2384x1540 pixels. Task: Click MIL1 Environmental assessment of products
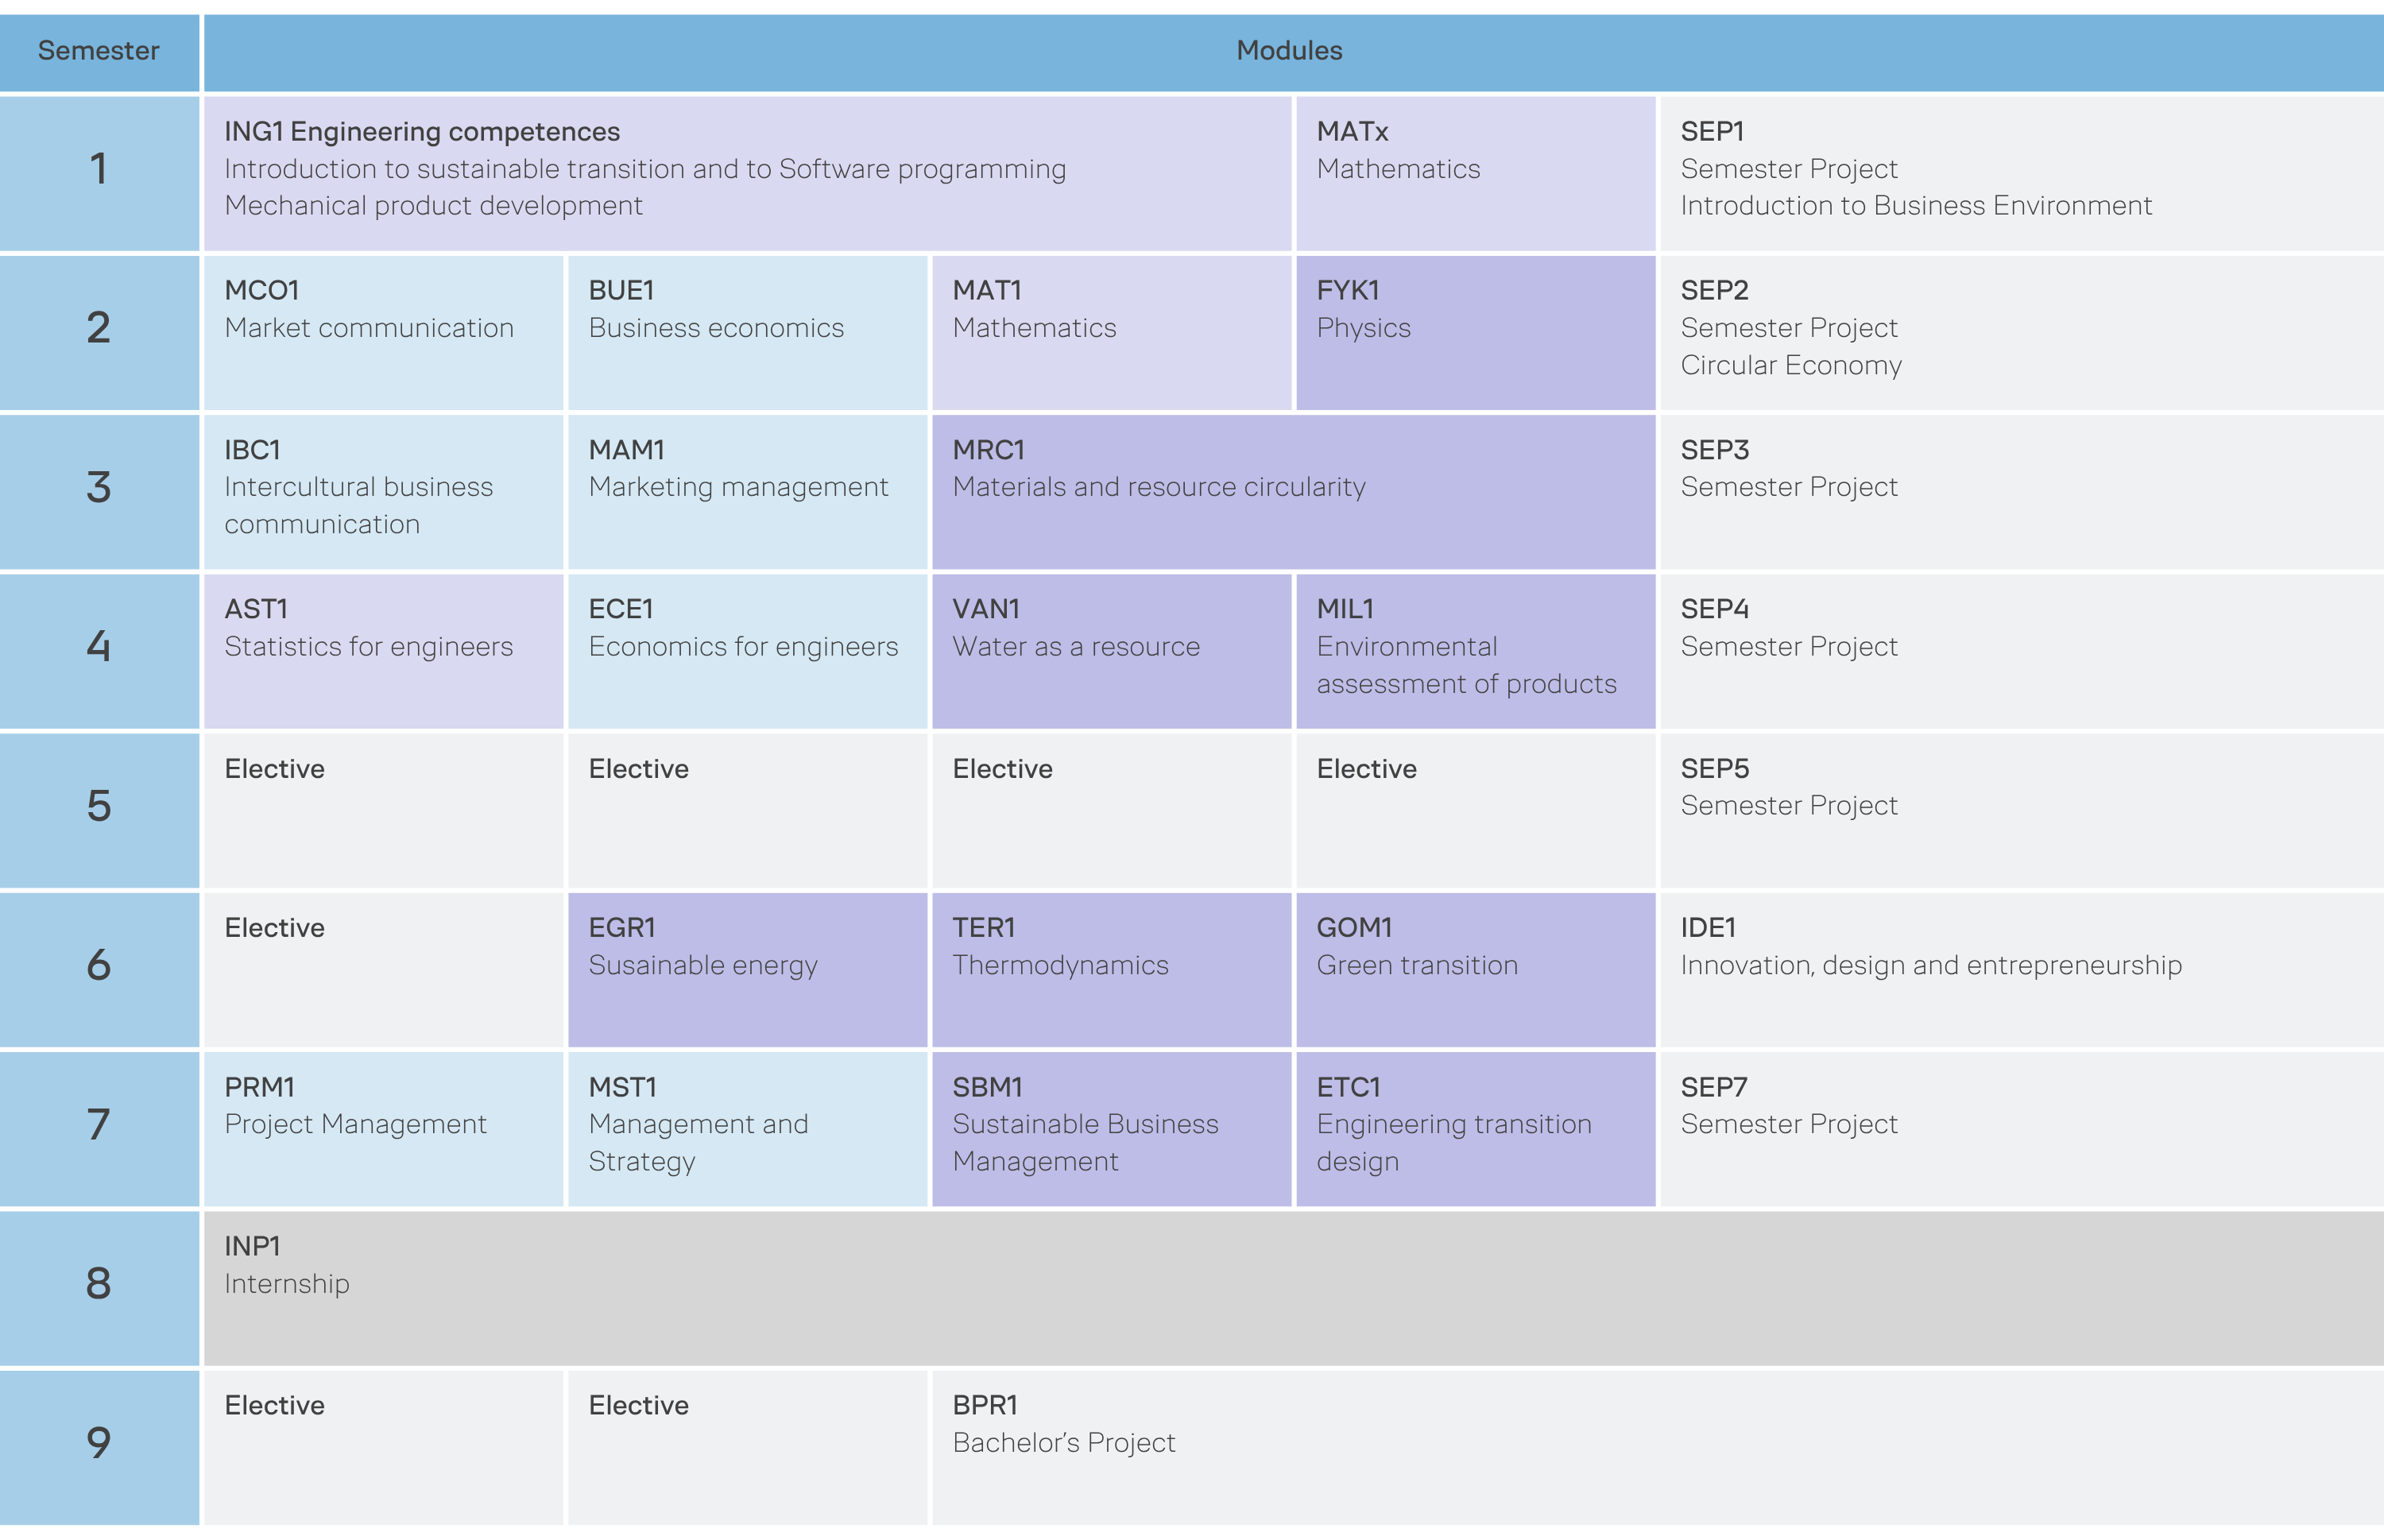tap(1475, 651)
